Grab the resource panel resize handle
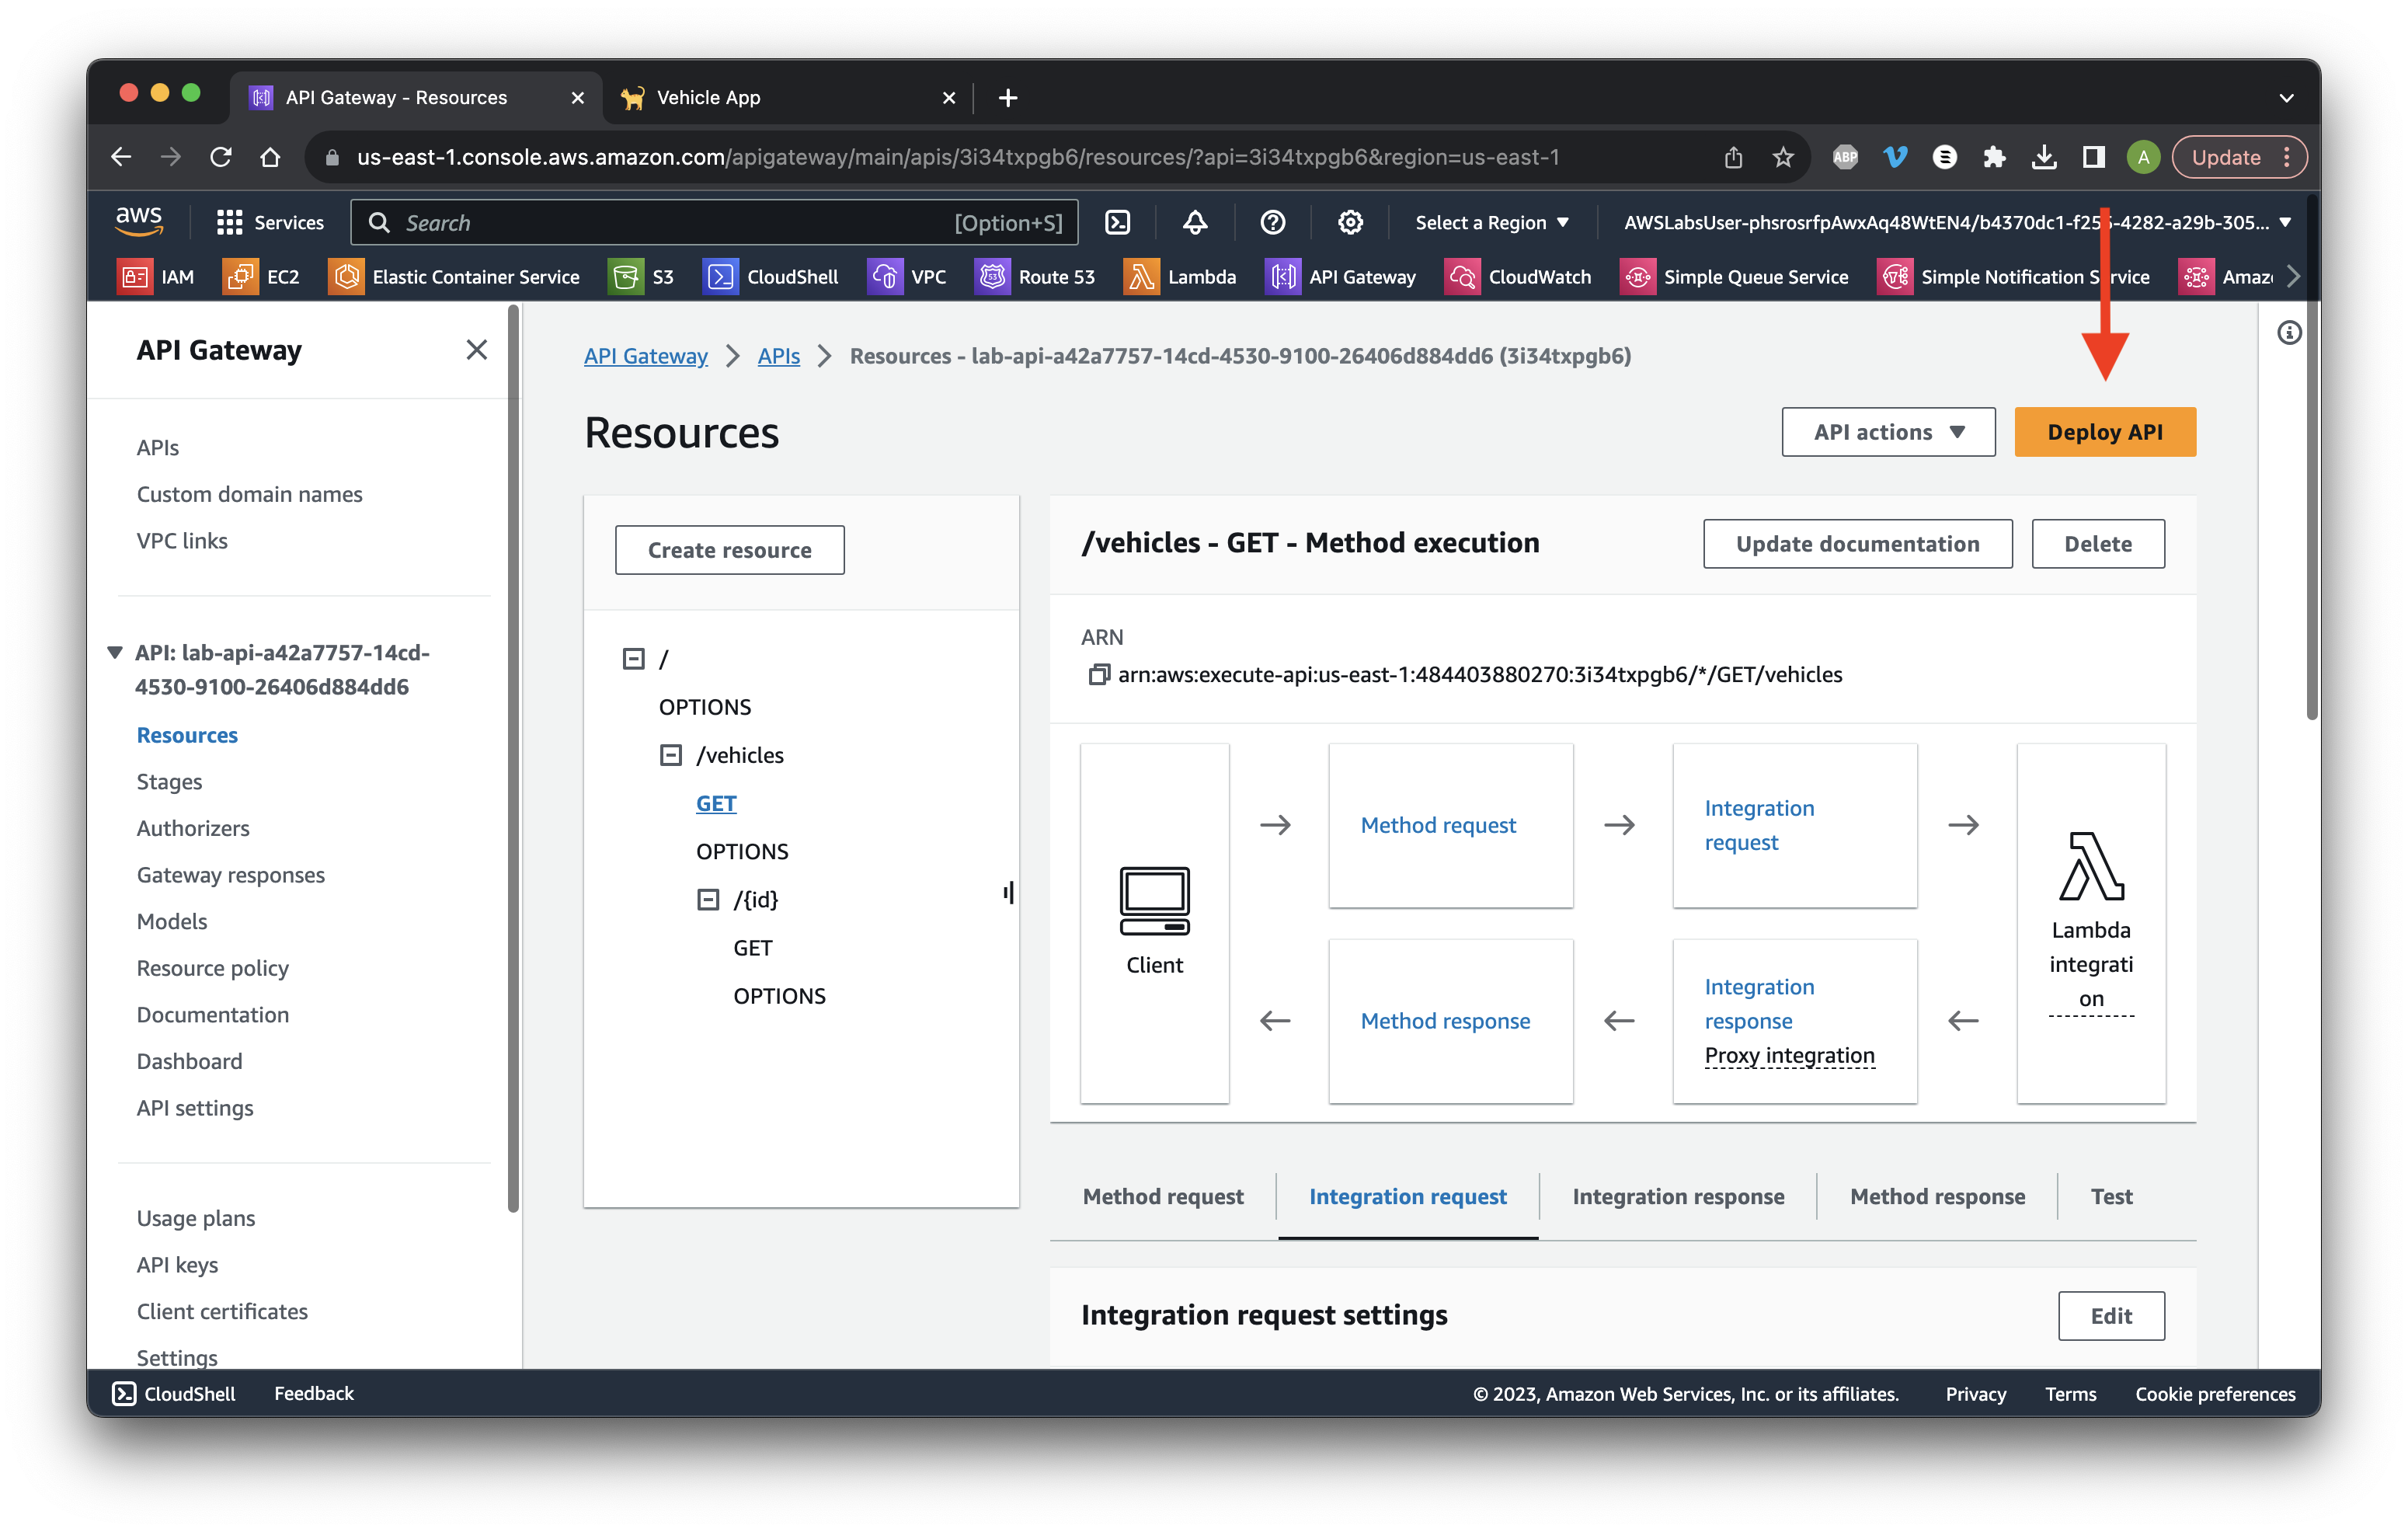Screen dimensions: 2408x1532 (x=1008, y=892)
